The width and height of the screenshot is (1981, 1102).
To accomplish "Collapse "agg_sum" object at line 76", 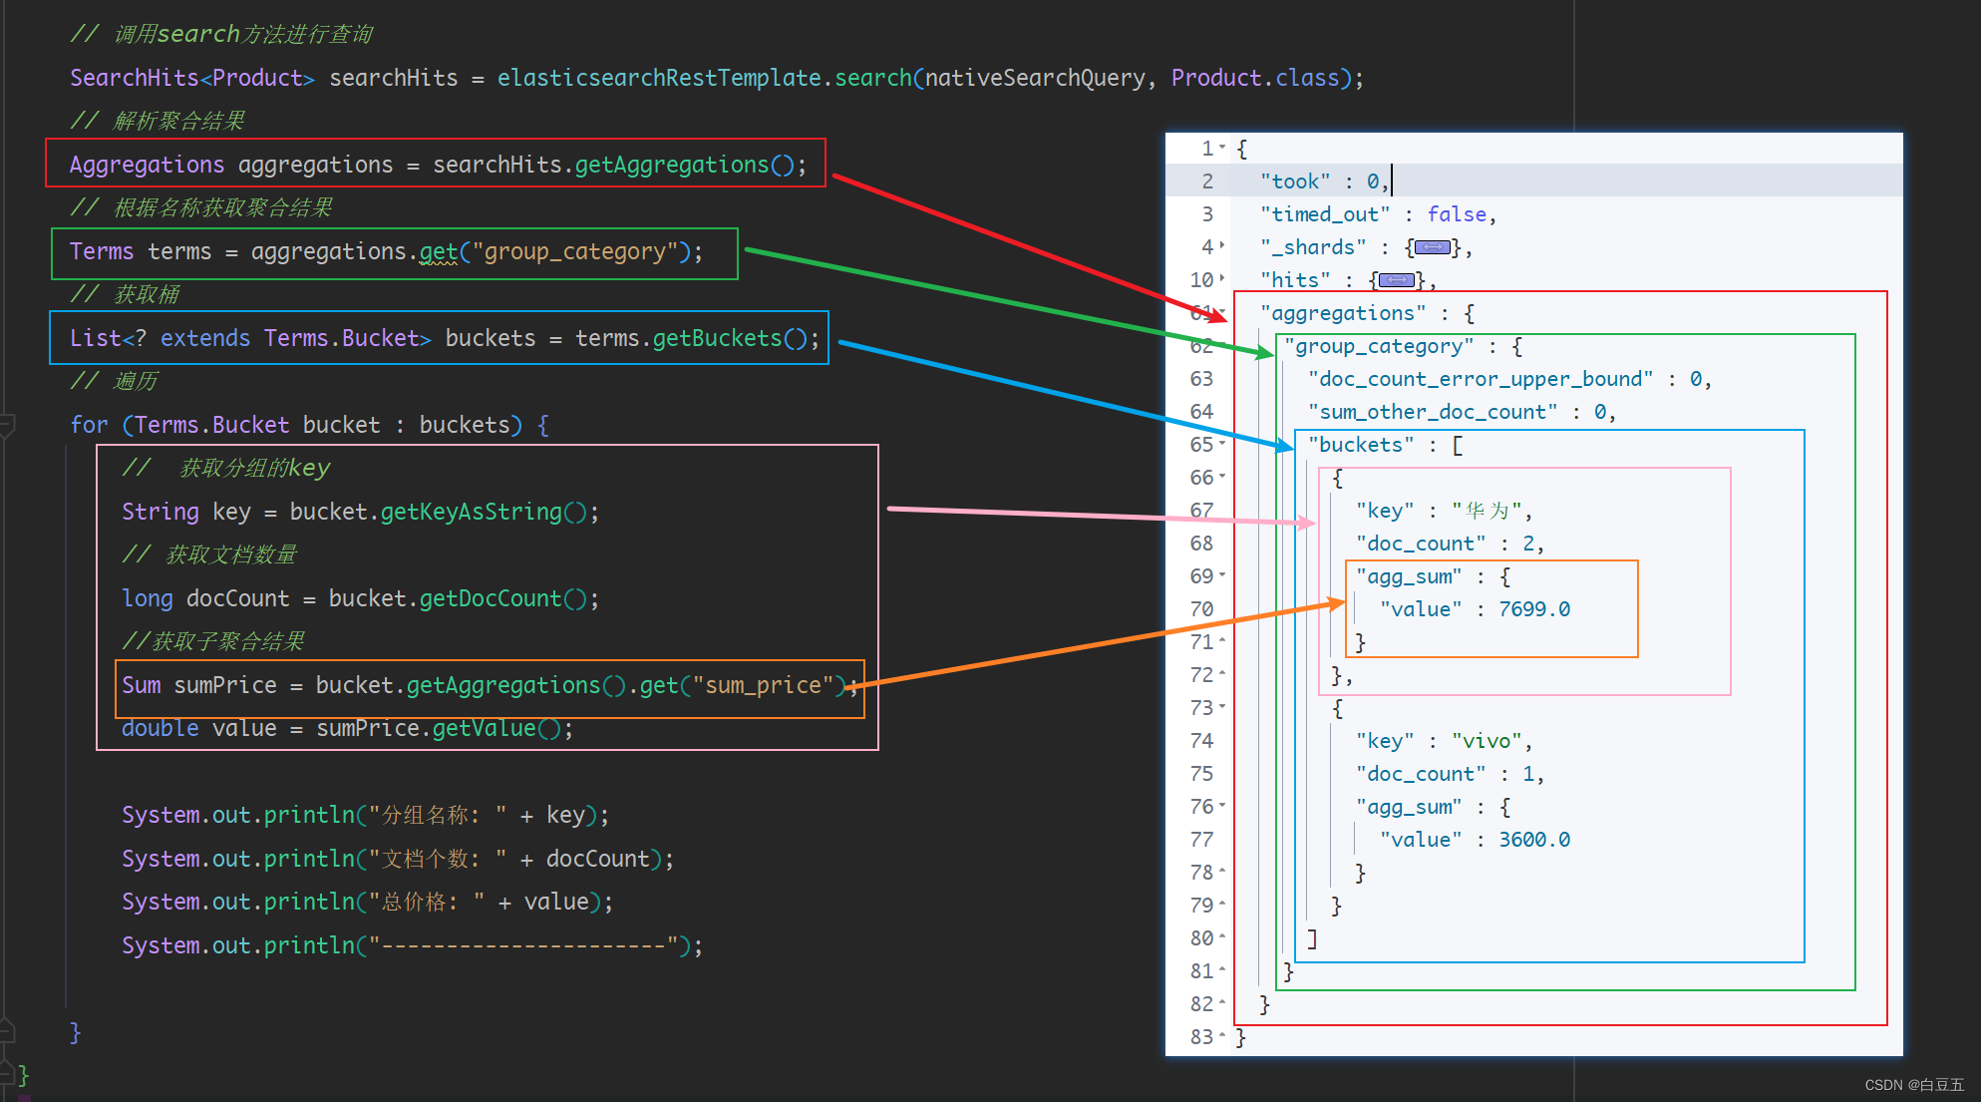I will click(x=1223, y=805).
